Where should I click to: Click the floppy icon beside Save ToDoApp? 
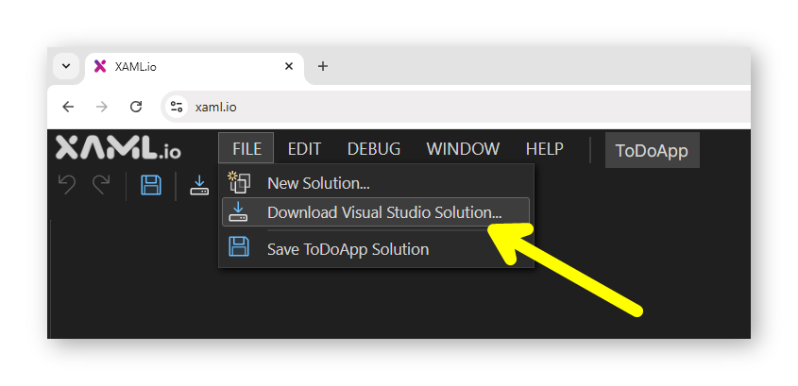tap(239, 246)
